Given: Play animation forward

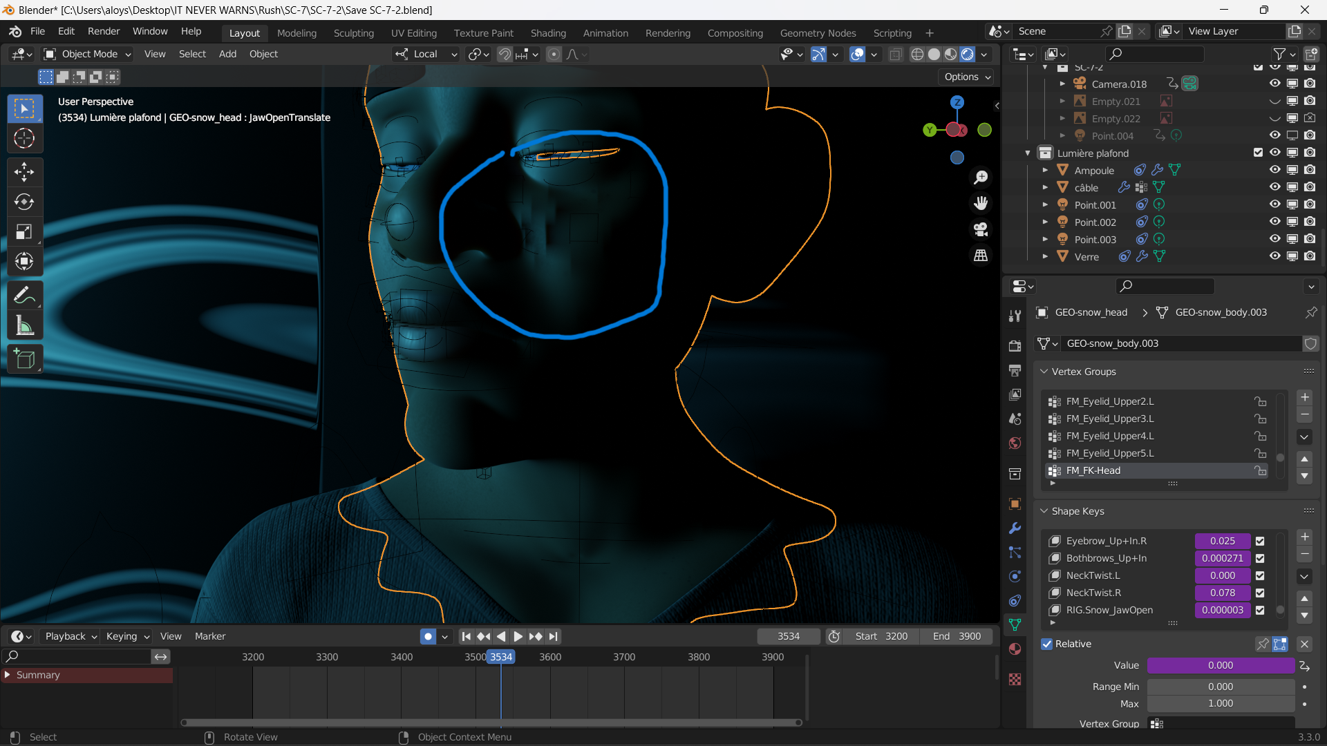Looking at the screenshot, I should (518, 636).
